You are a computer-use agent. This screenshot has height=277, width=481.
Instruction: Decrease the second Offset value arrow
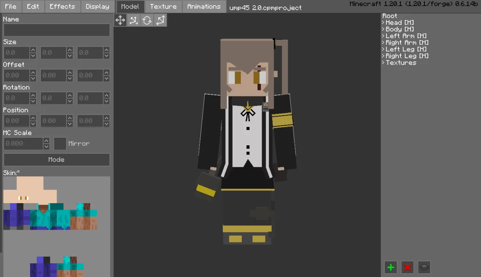pyautogui.click(x=70, y=79)
